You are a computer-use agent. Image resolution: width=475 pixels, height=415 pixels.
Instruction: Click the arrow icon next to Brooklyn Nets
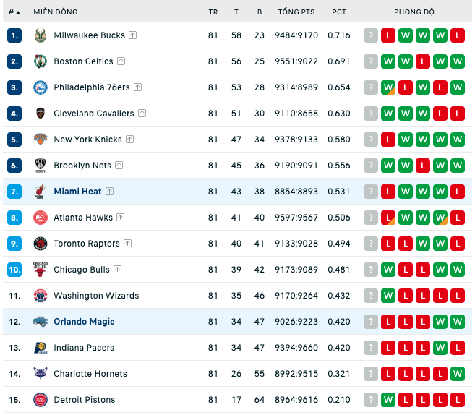[x=119, y=166]
